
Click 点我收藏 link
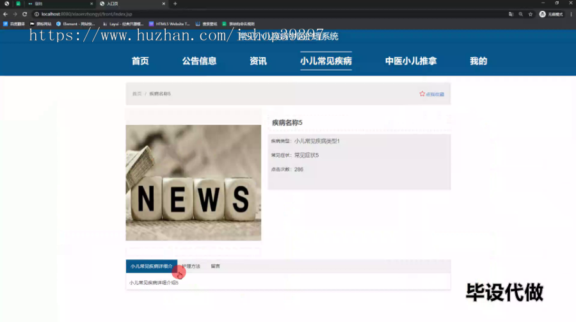coord(435,95)
